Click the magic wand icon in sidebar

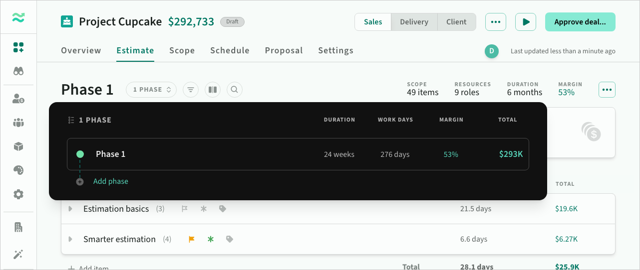18,255
